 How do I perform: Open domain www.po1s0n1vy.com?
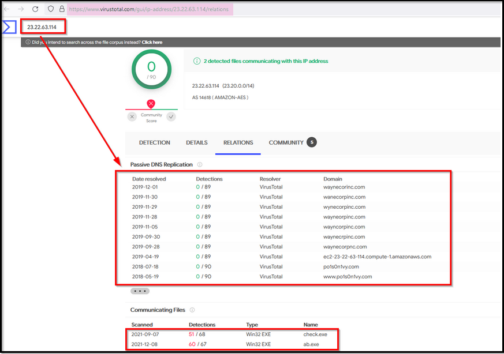click(x=348, y=276)
